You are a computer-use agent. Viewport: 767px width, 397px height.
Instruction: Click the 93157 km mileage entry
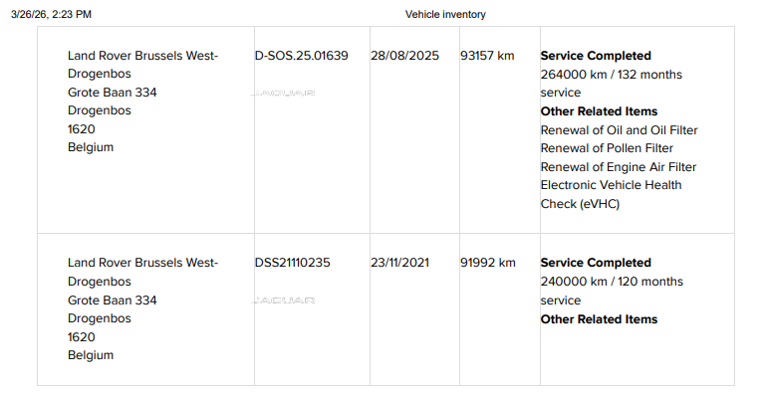tap(487, 56)
